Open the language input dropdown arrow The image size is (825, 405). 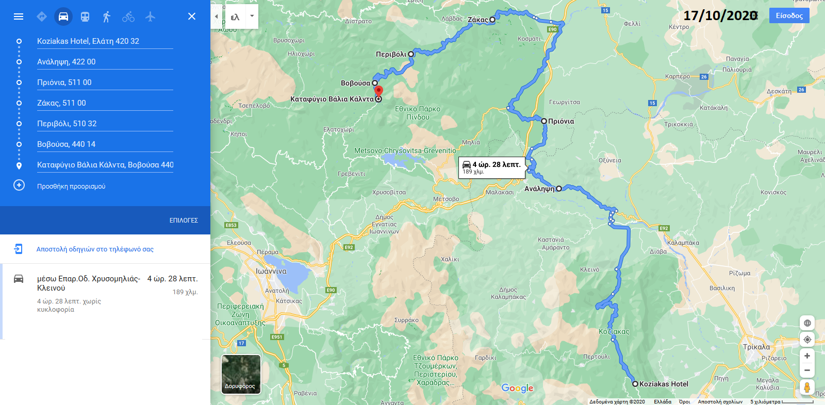(252, 16)
